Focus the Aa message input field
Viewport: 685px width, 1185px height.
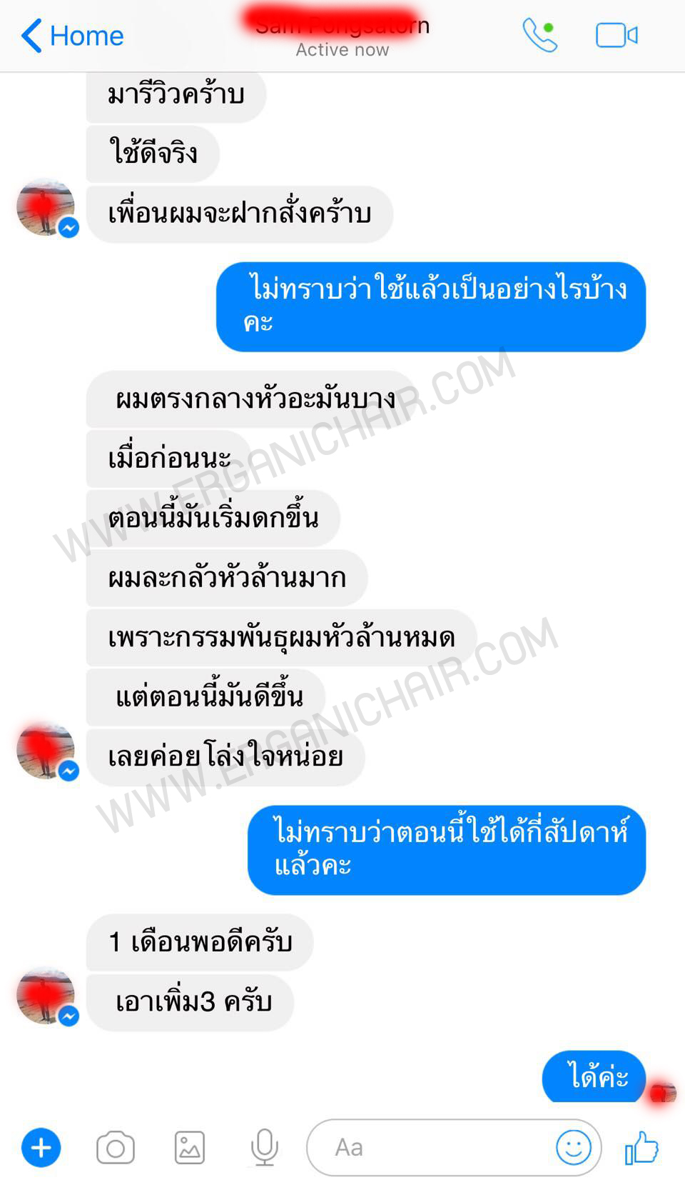[x=455, y=1147]
